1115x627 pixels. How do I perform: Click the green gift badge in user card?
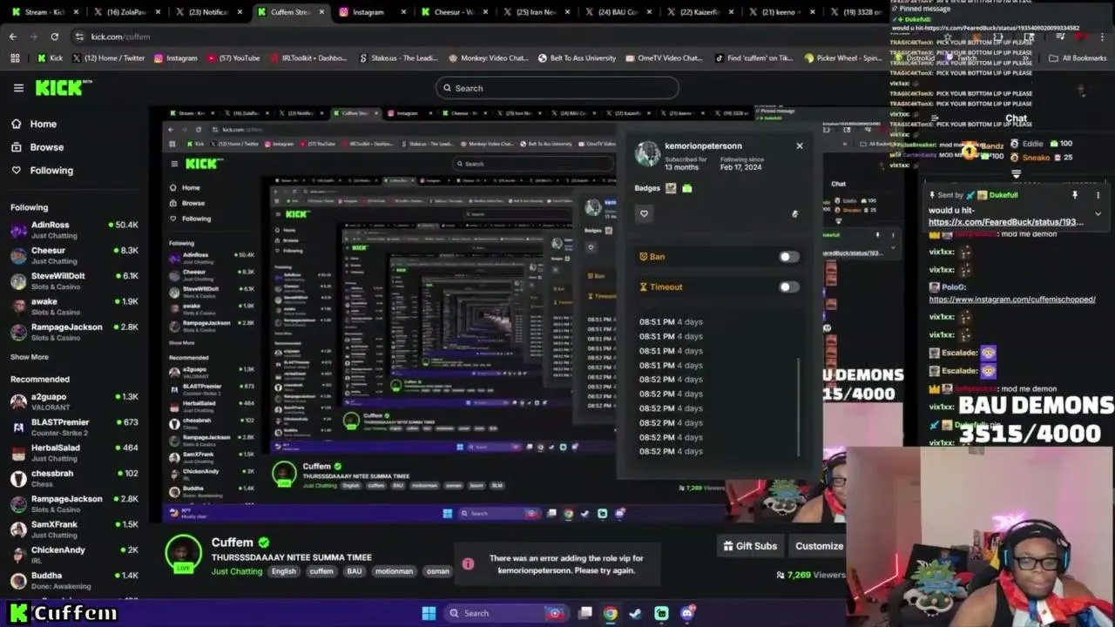[687, 188]
